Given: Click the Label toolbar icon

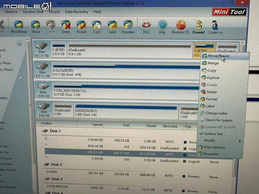Looking at the screenshot, I should 112,27.
